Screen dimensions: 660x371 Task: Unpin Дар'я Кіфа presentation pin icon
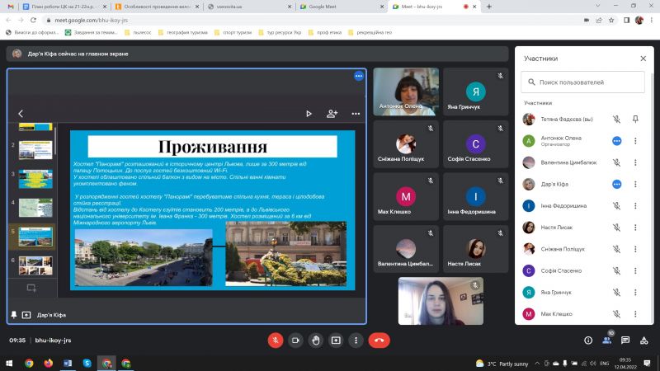tap(14, 315)
